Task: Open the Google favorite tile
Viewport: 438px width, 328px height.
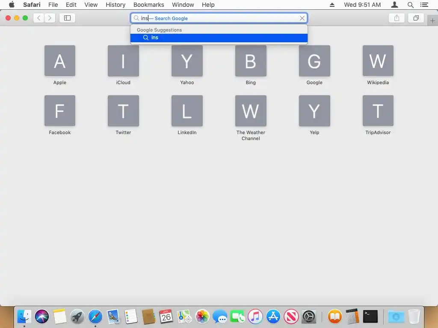Action: [314, 61]
